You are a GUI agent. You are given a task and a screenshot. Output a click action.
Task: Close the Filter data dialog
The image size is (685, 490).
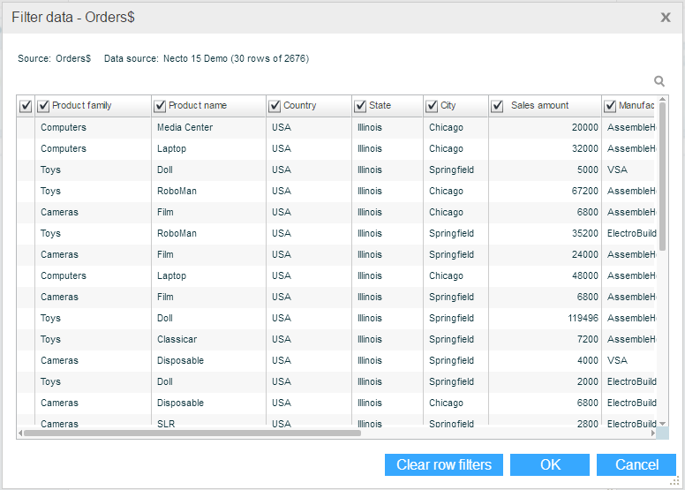666,17
